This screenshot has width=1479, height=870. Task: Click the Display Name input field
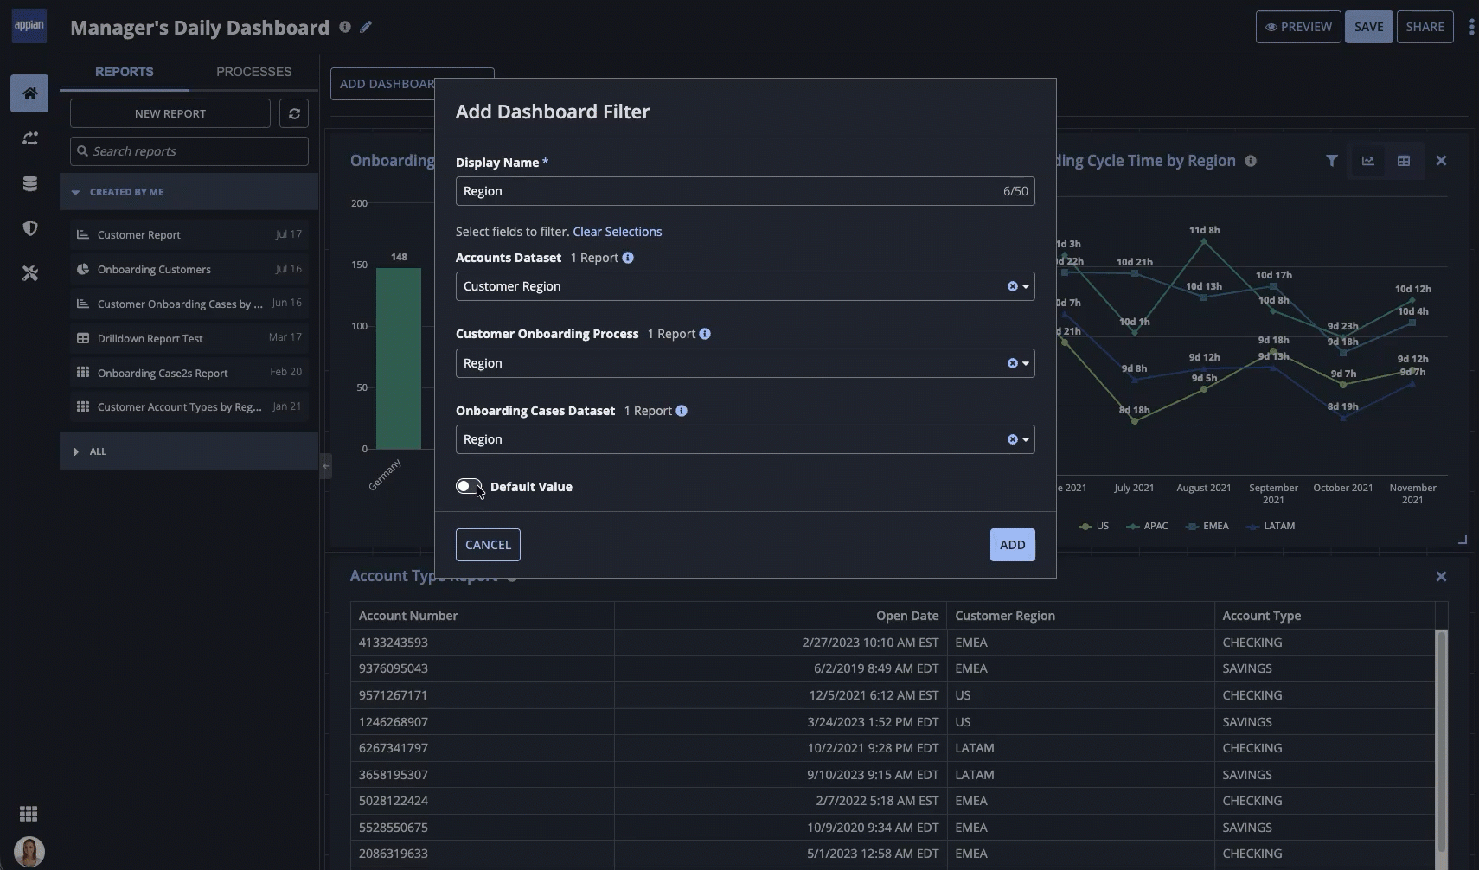click(746, 191)
